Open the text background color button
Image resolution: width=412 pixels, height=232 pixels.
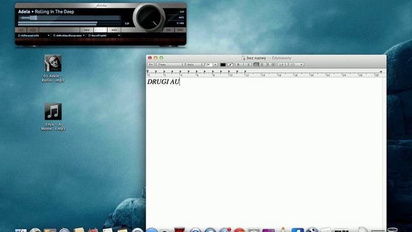(x=230, y=64)
